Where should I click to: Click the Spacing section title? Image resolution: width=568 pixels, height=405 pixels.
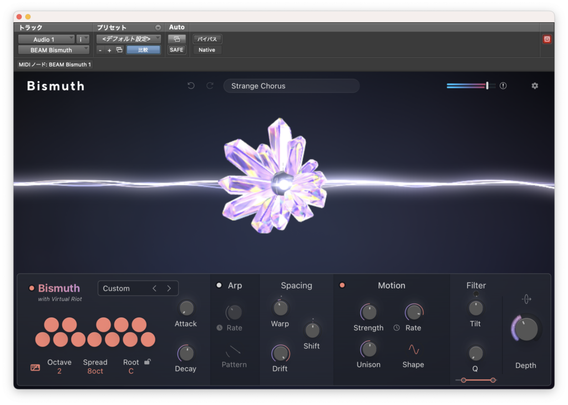pos(296,286)
